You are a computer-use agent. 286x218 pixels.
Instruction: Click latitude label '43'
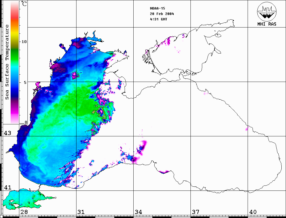pyautogui.click(x=8, y=133)
